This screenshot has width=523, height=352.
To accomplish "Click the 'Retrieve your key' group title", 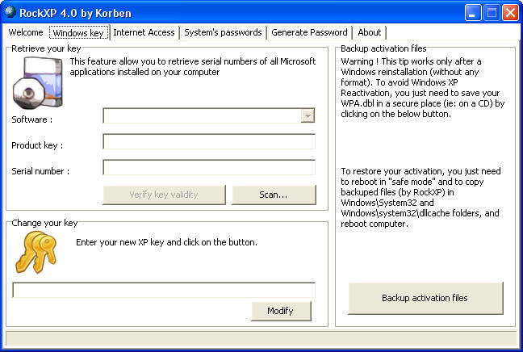I will 46,48.
